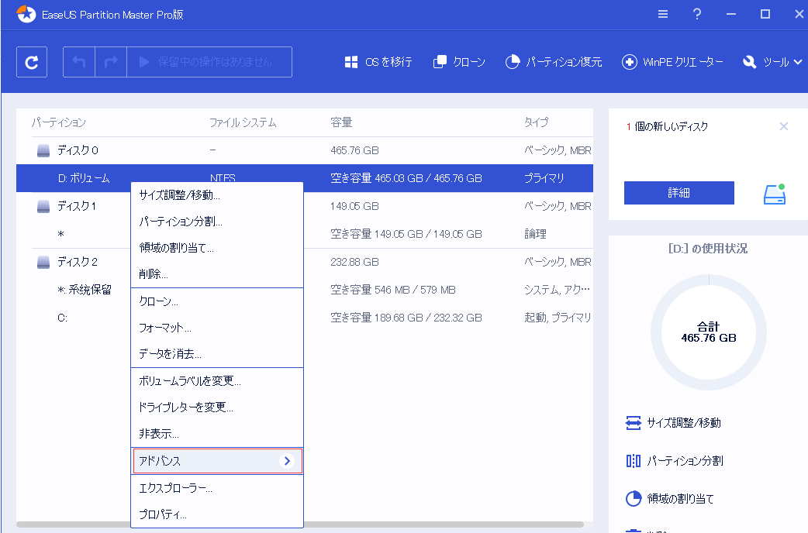Click the D: usage donut chart
Screen dimensions: 808x533
pyautogui.click(x=708, y=332)
